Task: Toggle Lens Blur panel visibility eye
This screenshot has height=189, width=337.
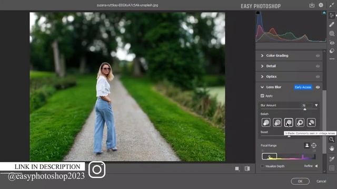Action: click(318, 87)
